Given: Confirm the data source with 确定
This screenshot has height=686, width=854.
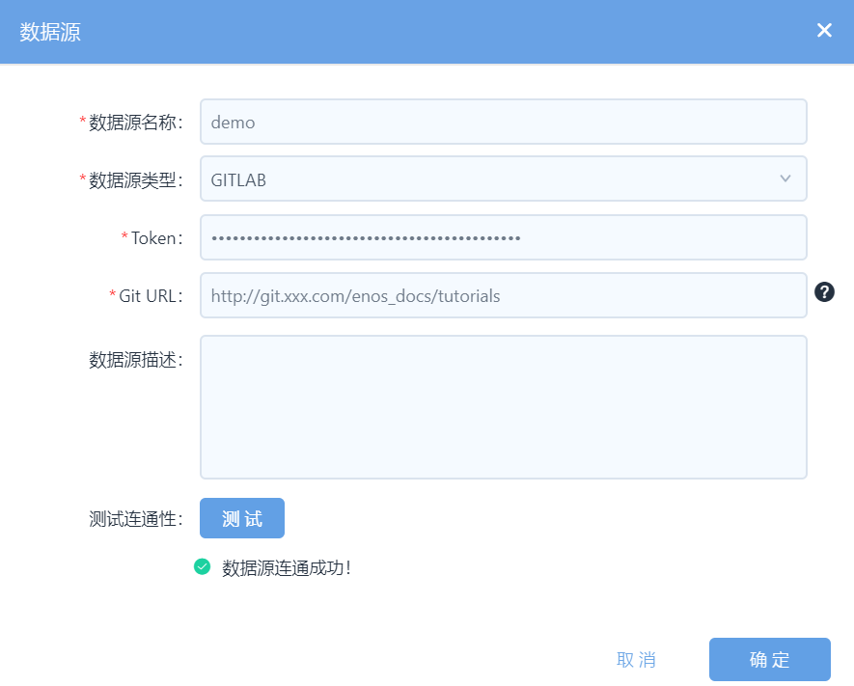Looking at the screenshot, I should [769, 660].
